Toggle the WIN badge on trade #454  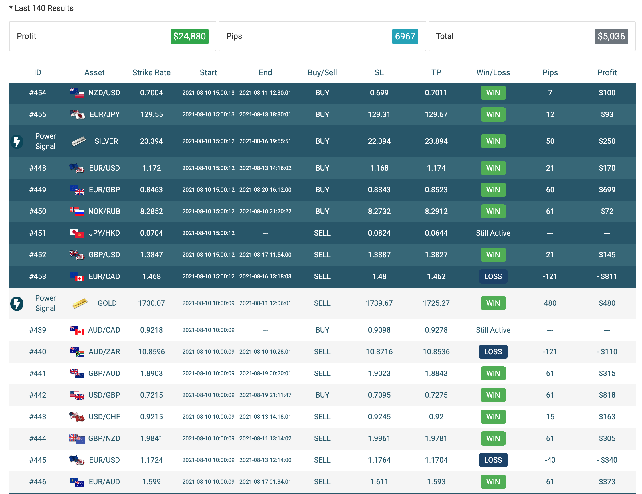(493, 93)
